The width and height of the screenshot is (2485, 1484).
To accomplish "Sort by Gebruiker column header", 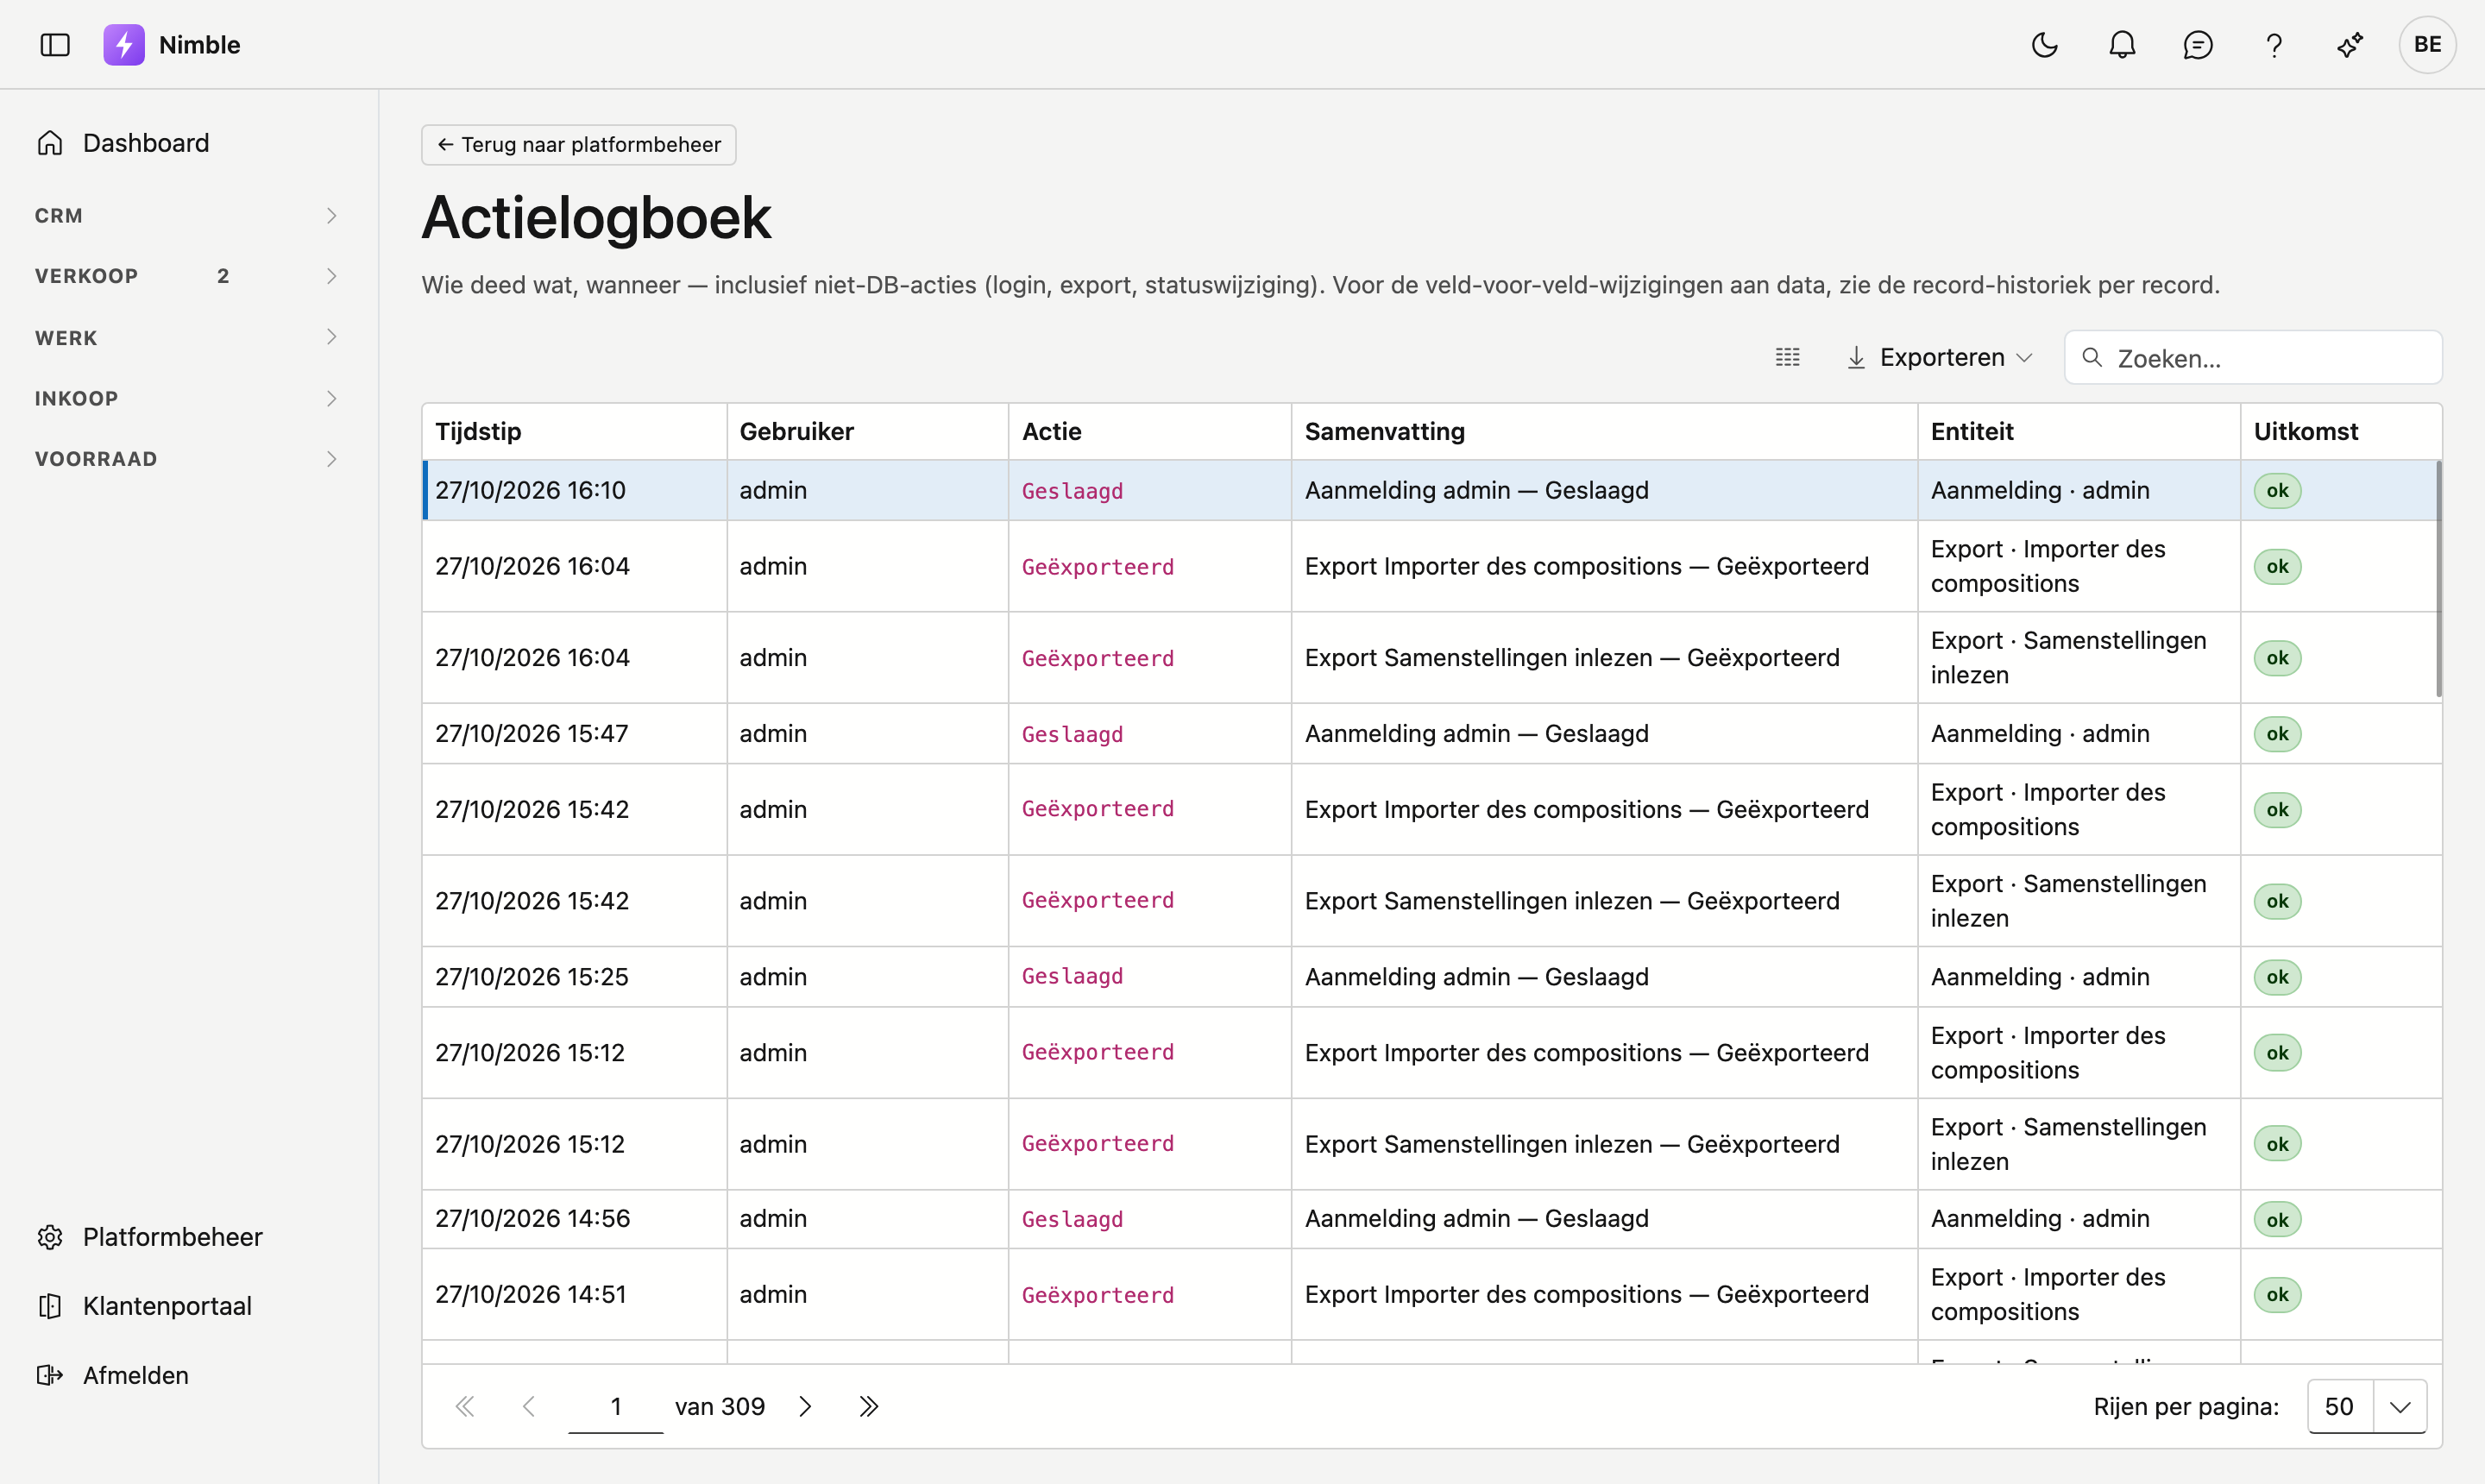I will (x=867, y=431).
